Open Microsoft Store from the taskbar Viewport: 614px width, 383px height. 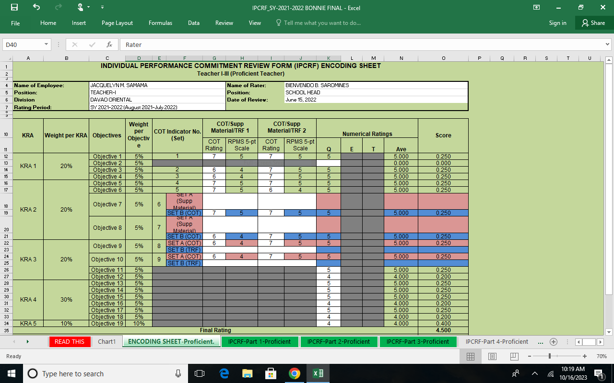[271, 373]
